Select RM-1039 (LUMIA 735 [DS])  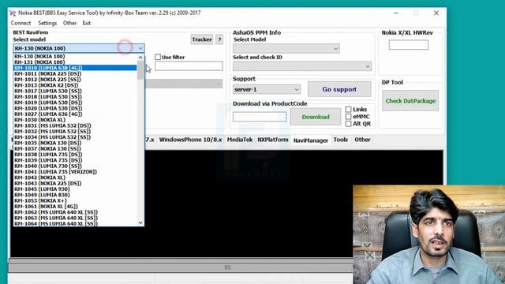(x=75, y=160)
